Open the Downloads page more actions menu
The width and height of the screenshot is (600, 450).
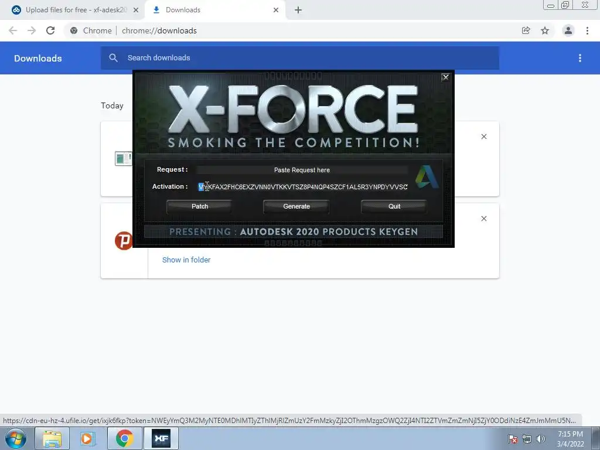coord(580,58)
